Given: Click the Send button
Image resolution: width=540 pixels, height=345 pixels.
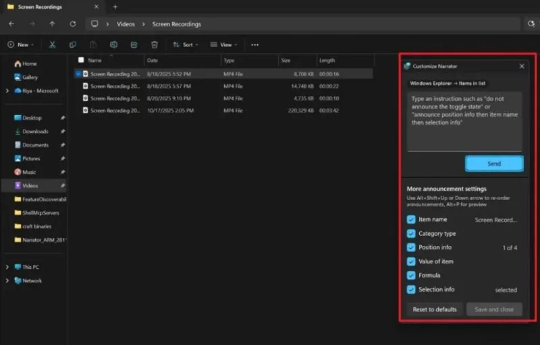Looking at the screenshot, I should pos(494,164).
